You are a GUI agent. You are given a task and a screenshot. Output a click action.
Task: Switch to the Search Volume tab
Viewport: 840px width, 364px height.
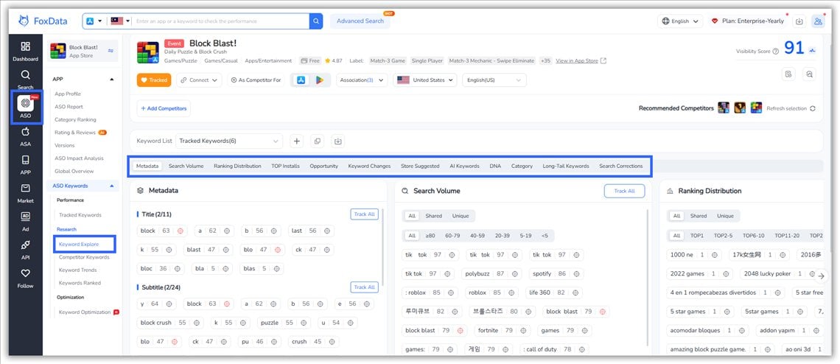186,167
